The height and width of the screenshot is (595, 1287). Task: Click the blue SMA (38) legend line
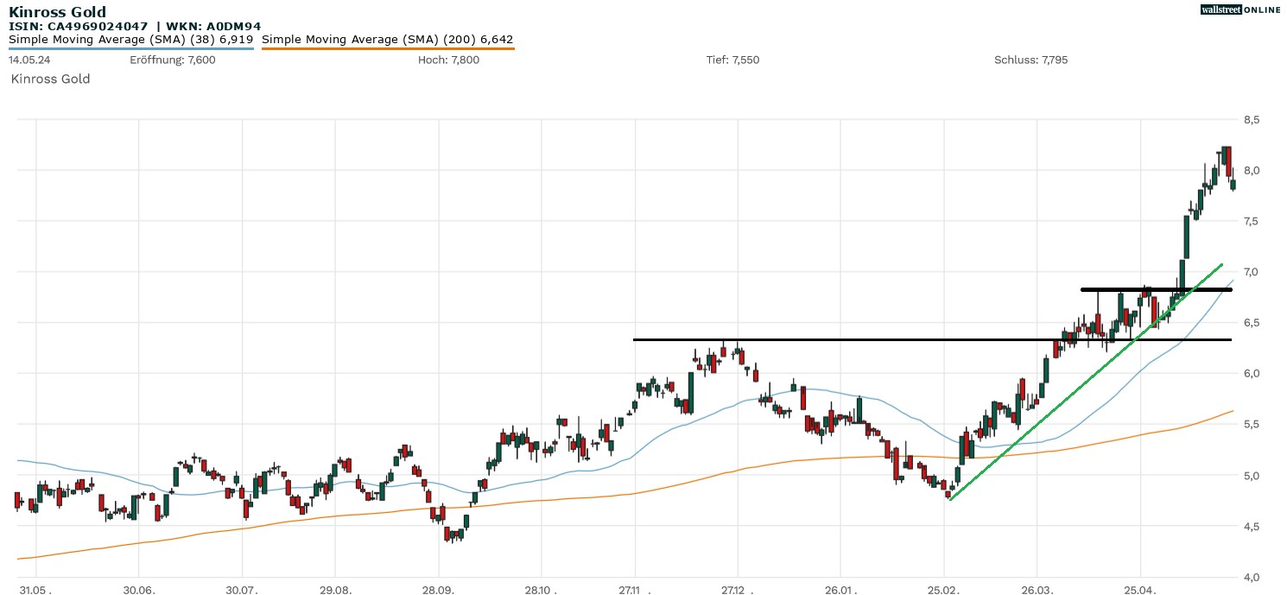[130, 49]
